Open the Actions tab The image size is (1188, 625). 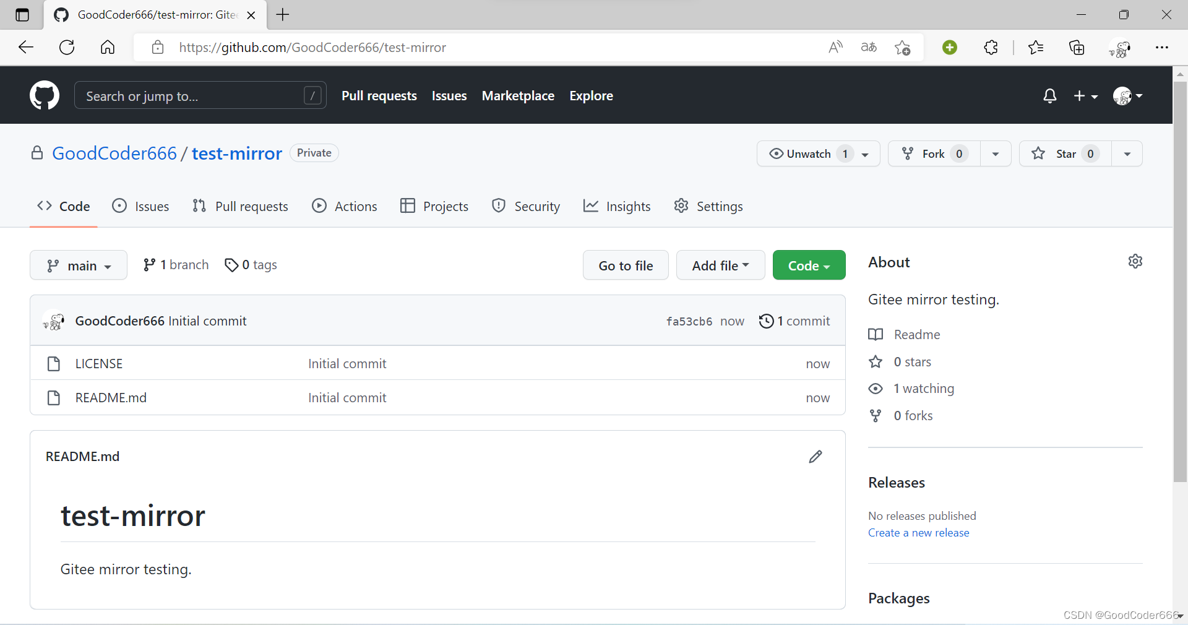(x=345, y=206)
